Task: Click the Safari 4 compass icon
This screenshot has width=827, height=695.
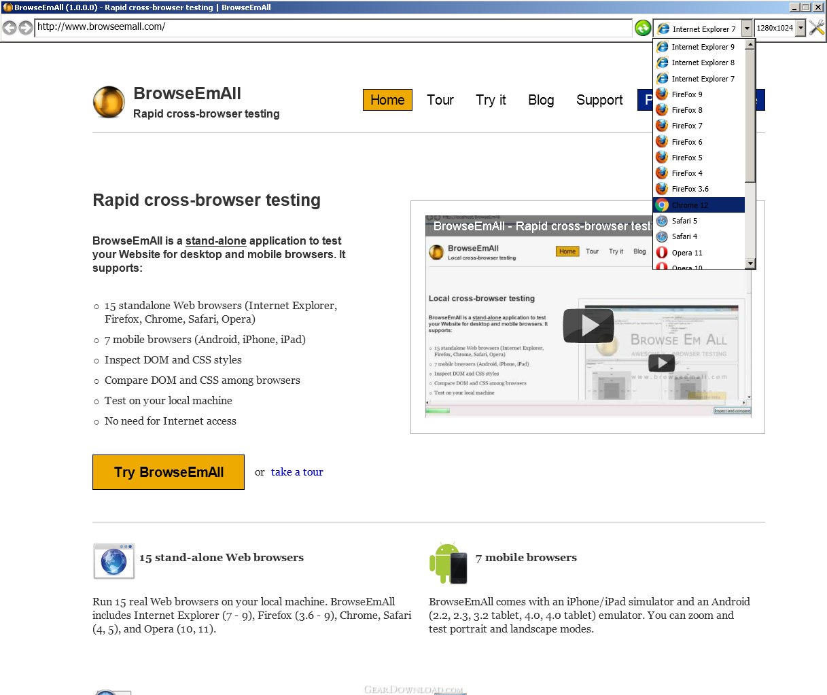Action: (662, 236)
